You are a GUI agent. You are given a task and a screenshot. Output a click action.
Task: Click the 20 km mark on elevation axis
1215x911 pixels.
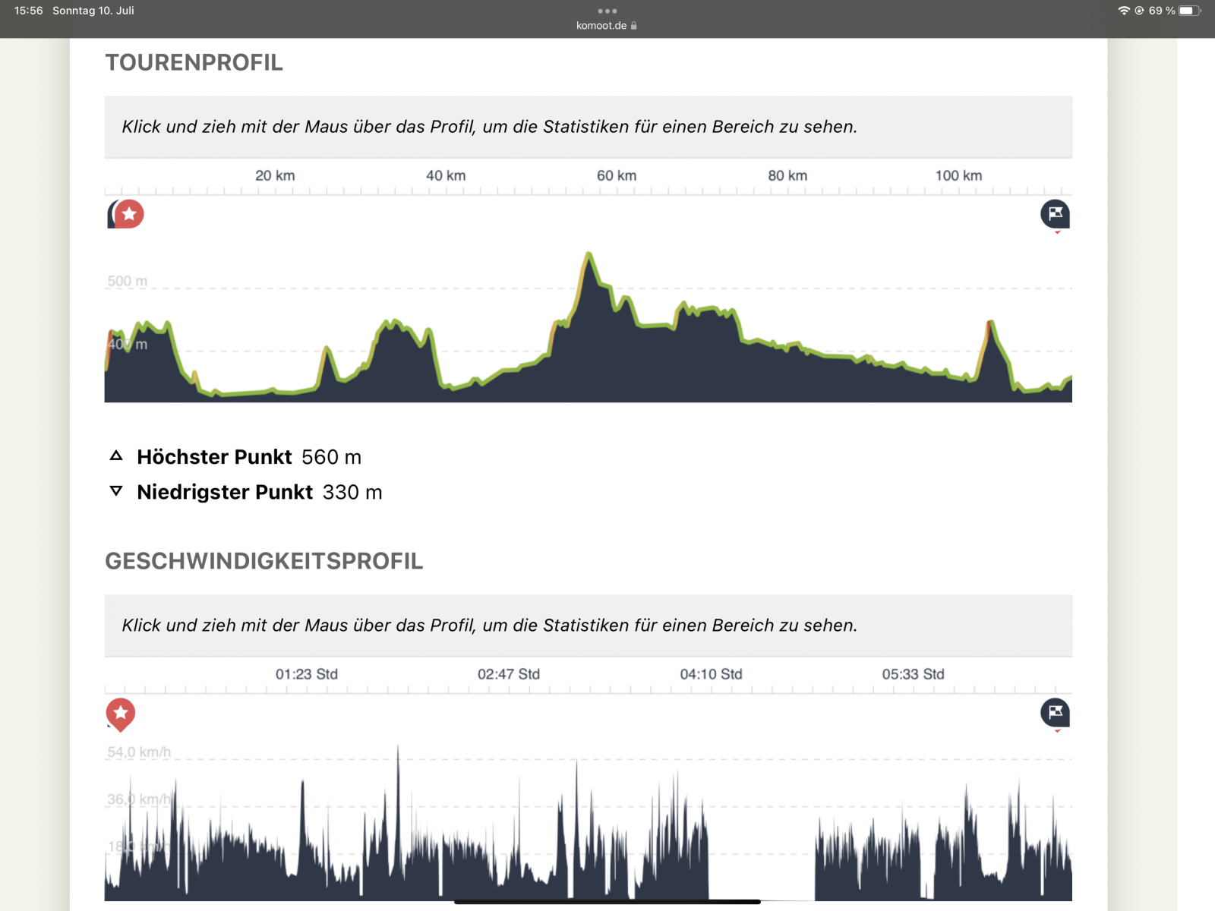pyautogui.click(x=275, y=176)
